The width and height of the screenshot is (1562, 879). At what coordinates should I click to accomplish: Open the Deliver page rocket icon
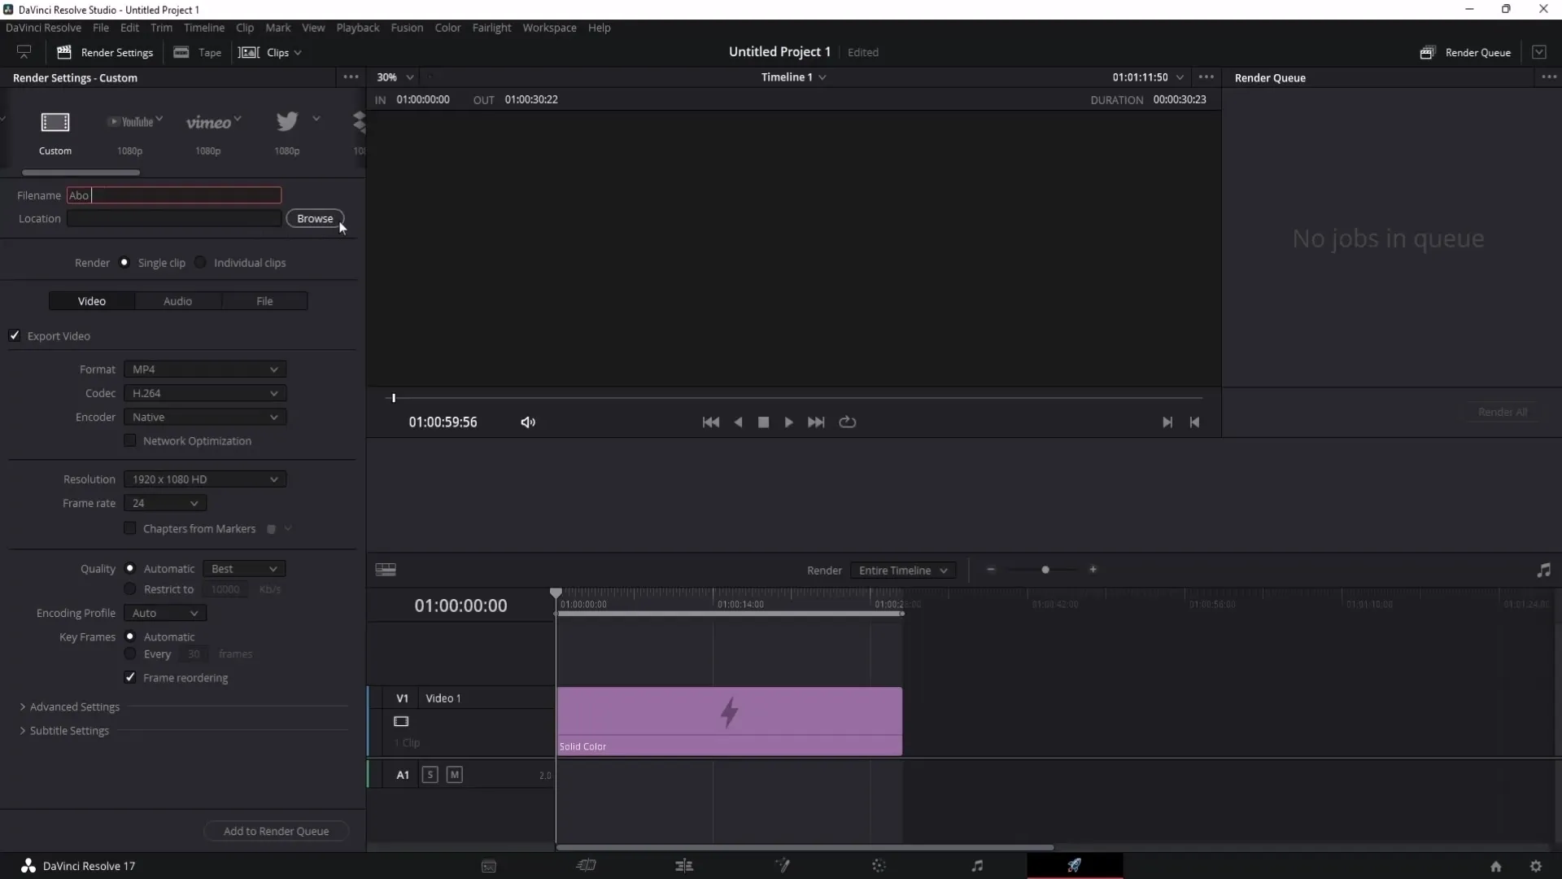[x=1074, y=865]
